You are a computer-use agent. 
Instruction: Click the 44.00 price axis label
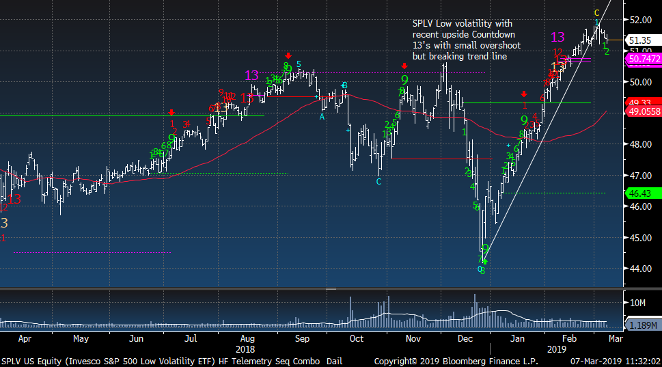(x=640, y=269)
